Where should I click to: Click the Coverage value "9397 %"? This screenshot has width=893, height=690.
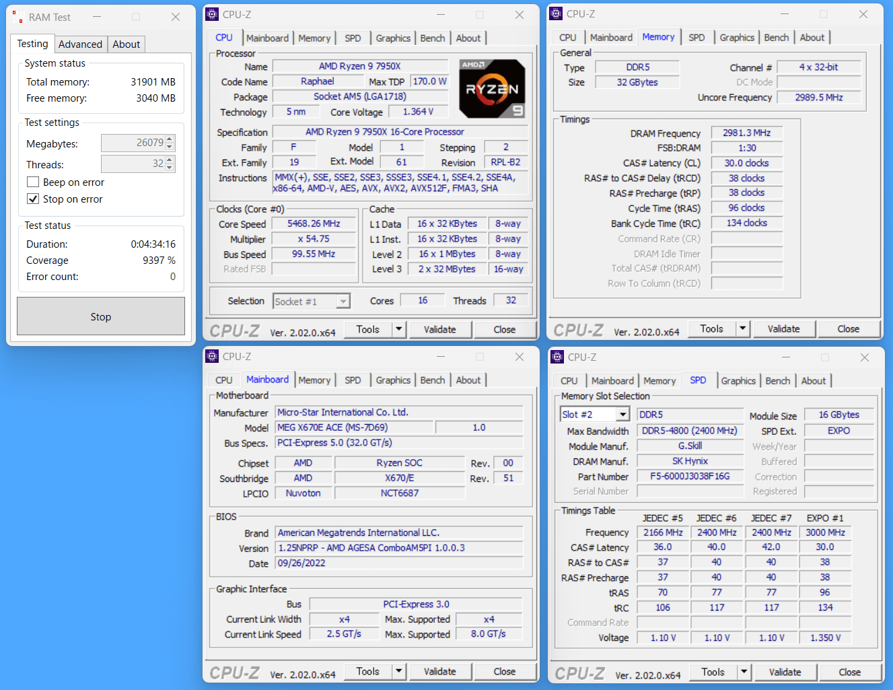(159, 261)
